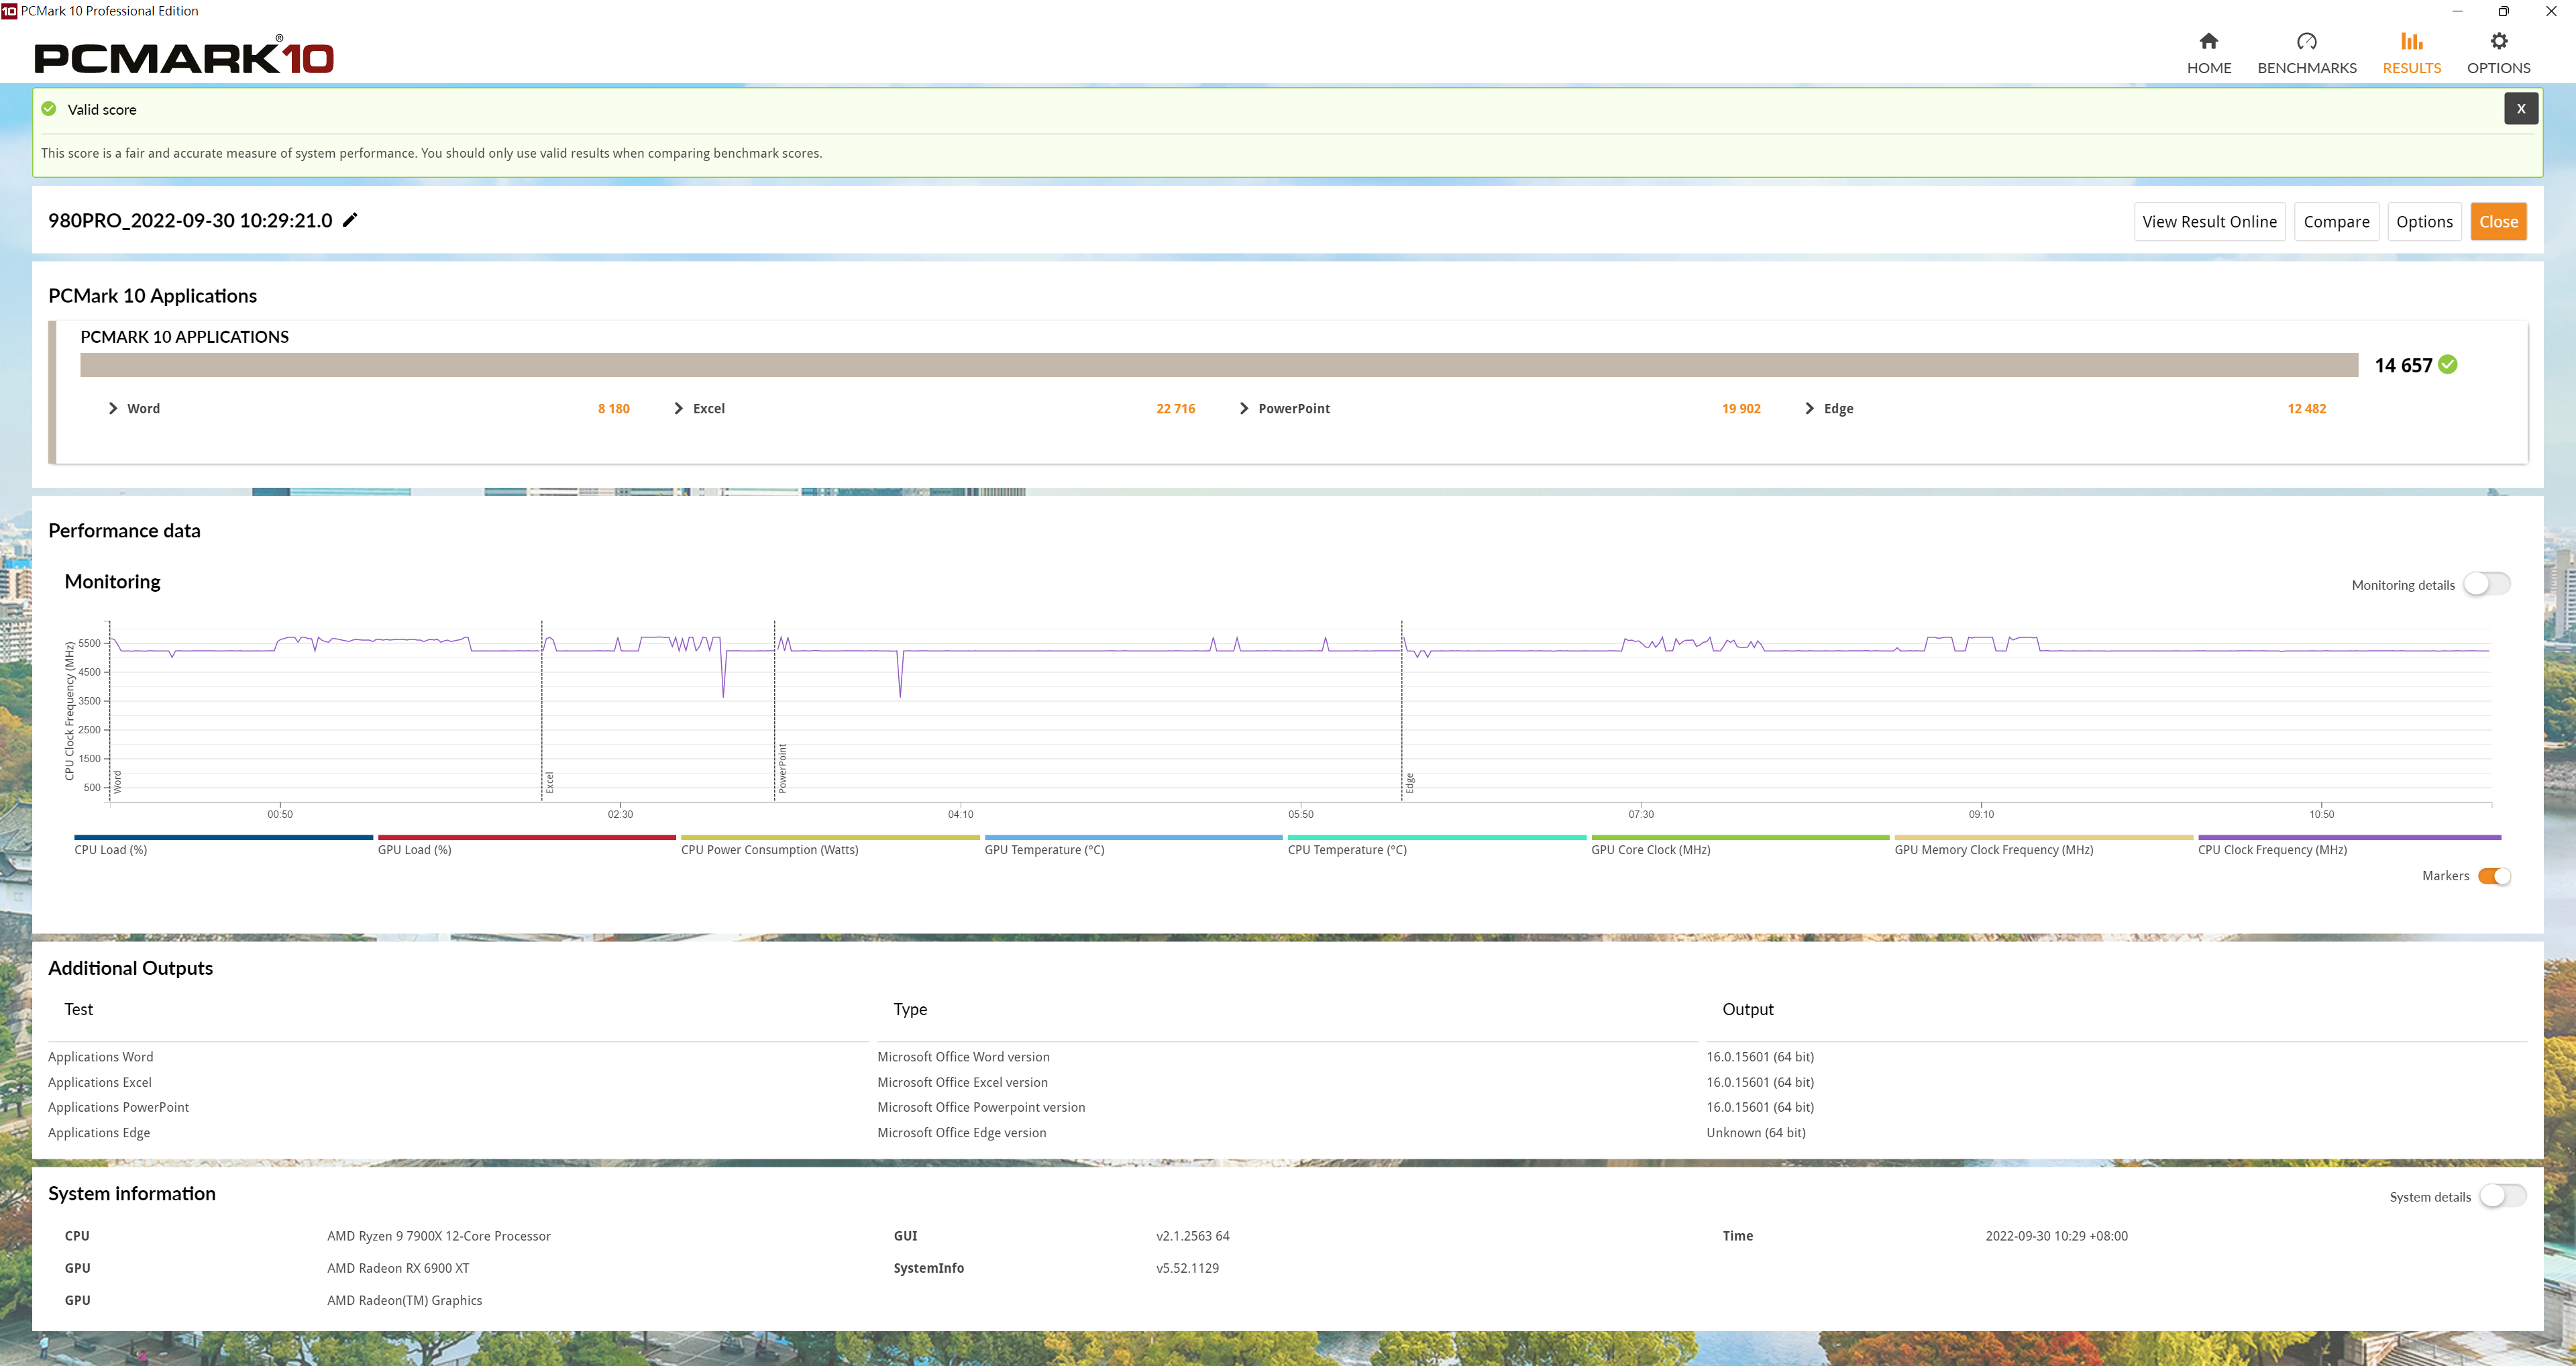Dismiss the Valid score banner with X
Screen dimensions: 2576x1366
click(2520, 108)
